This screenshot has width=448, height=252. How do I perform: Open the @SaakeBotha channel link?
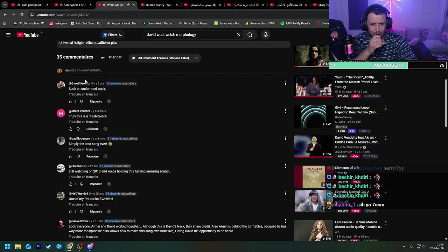pos(78,221)
